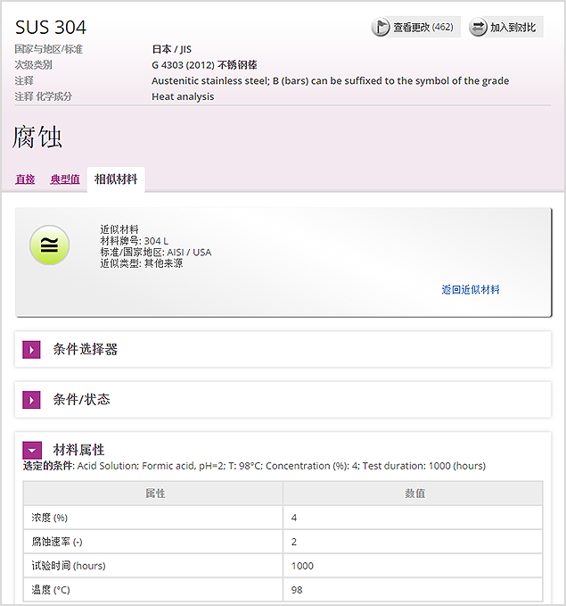Click the 1000 test duration value

pos(302,566)
